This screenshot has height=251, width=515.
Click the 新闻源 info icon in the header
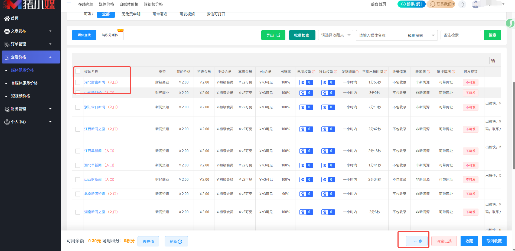[428, 72]
